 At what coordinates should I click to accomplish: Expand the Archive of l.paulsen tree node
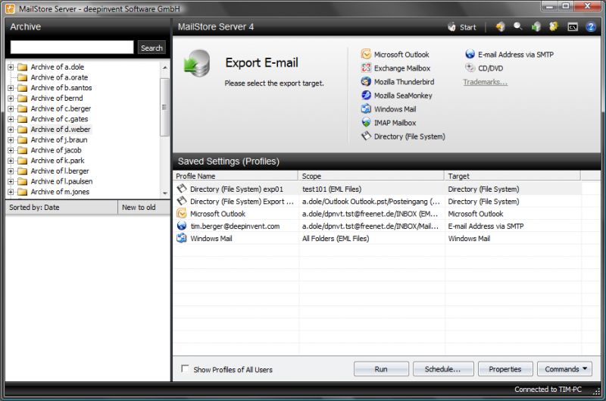tap(11, 181)
